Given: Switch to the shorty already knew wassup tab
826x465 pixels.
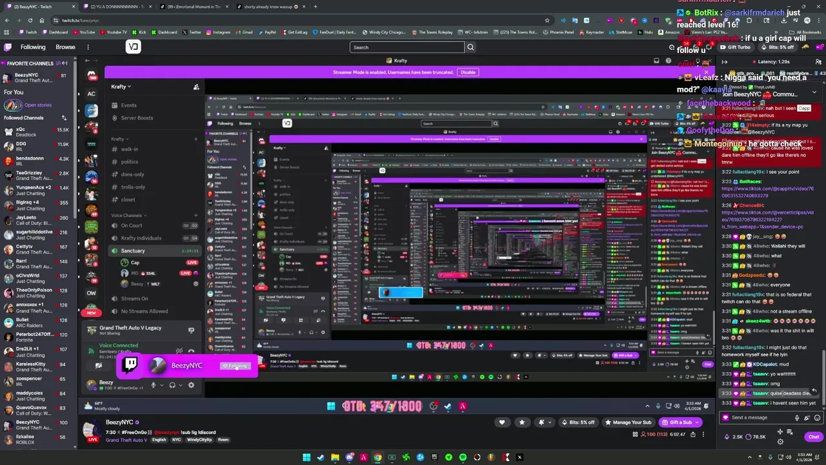Looking at the screenshot, I should [x=271, y=6].
